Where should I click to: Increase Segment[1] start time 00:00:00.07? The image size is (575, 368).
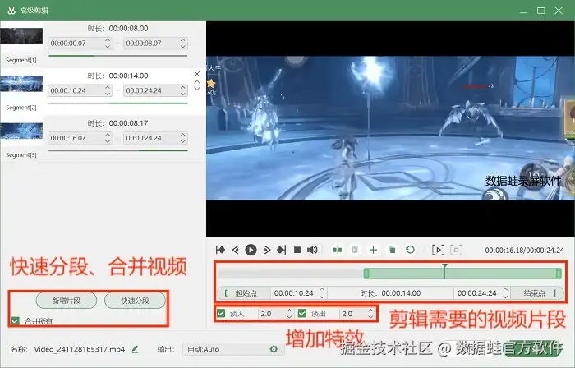(x=108, y=40)
